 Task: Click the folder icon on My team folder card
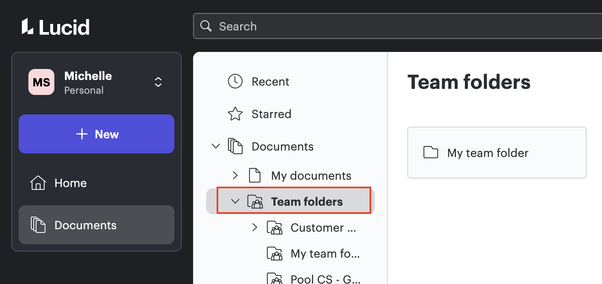coord(430,152)
